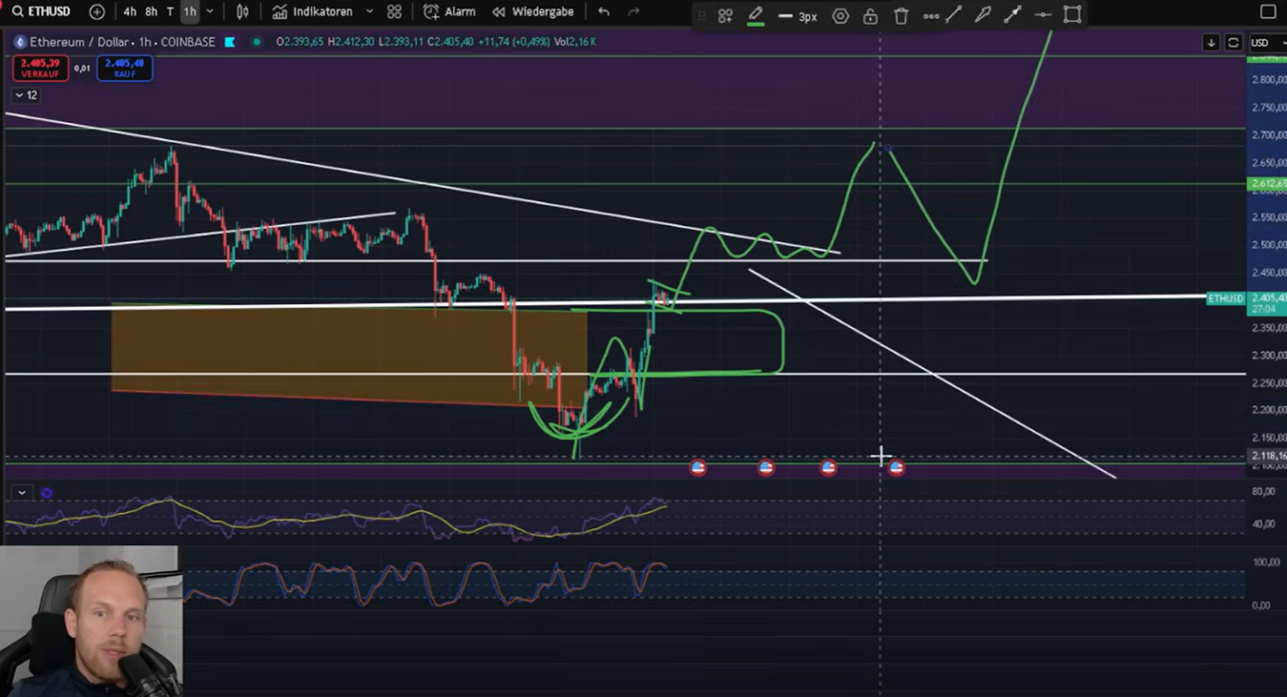Click the Verkauf sell button 2.405,39
Viewport: 1287px width, 697px height.
[x=40, y=68]
